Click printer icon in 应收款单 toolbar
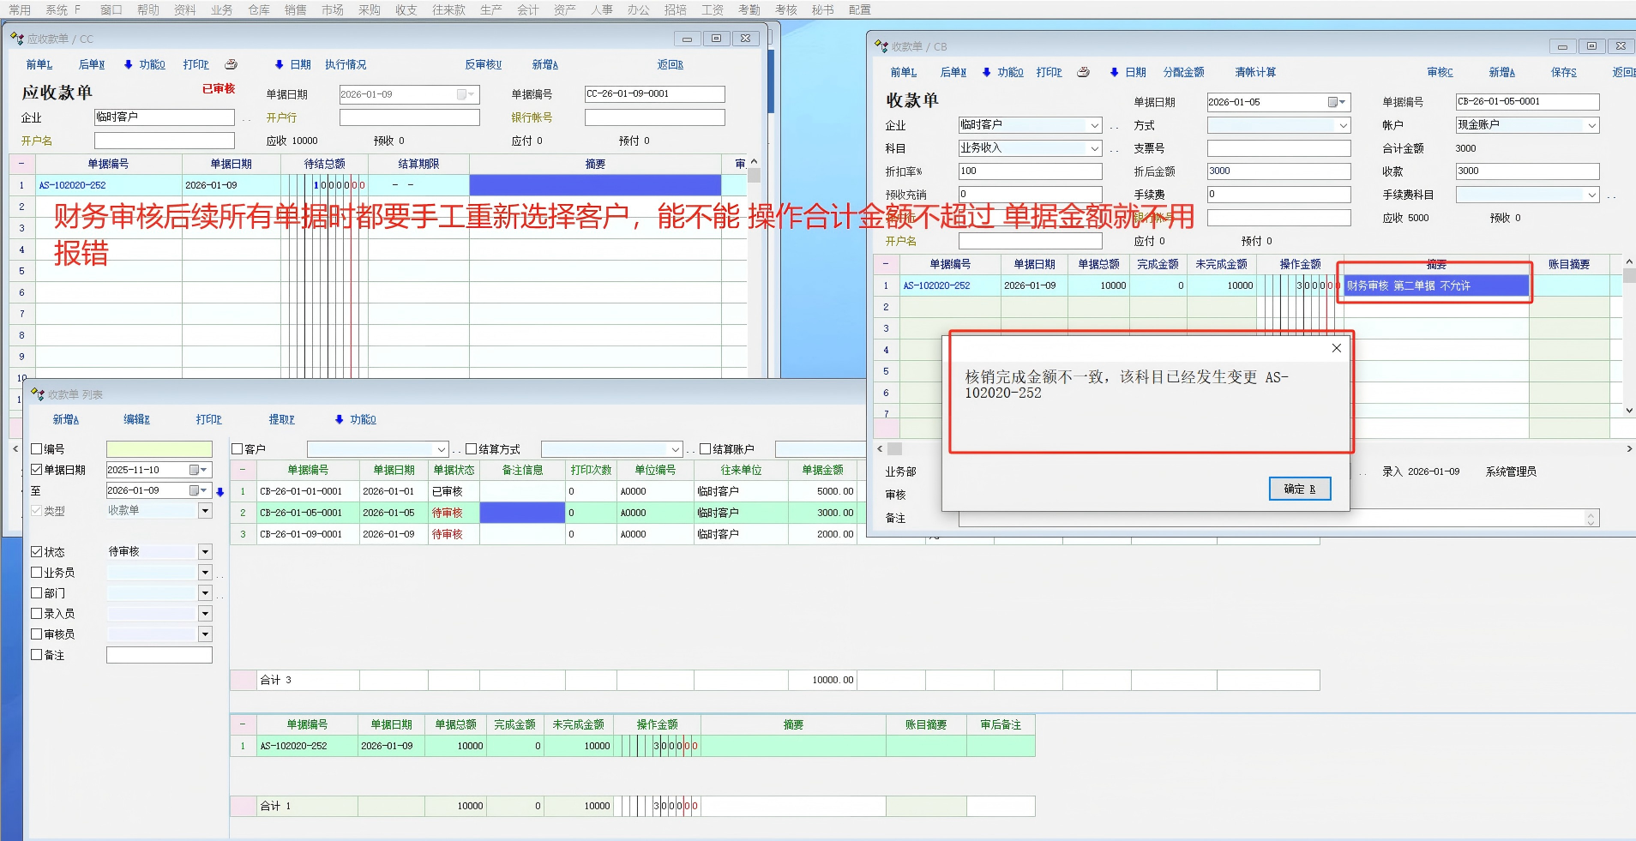This screenshot has height=841, width=1636. (231, 65)
